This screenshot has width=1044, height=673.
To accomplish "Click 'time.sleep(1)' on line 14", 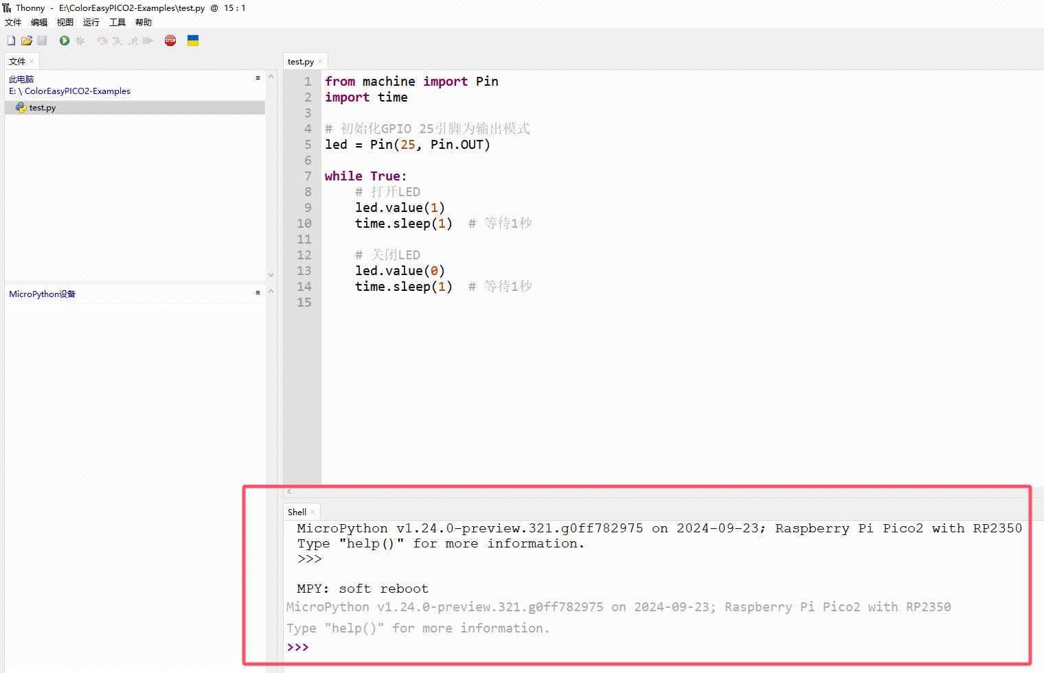I will [x=403, y=287].
